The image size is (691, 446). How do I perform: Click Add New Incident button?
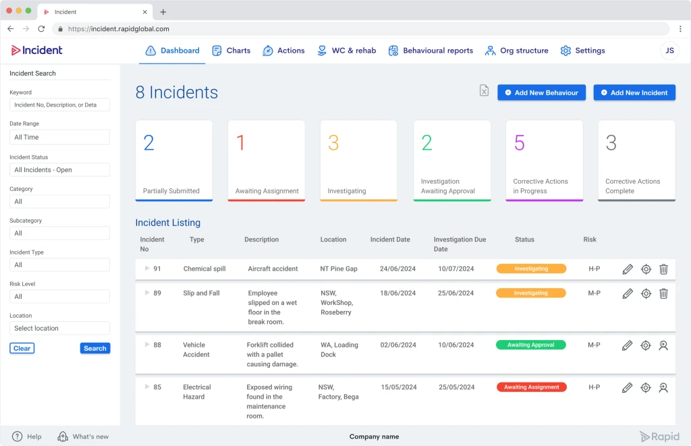tap(634, 92)
